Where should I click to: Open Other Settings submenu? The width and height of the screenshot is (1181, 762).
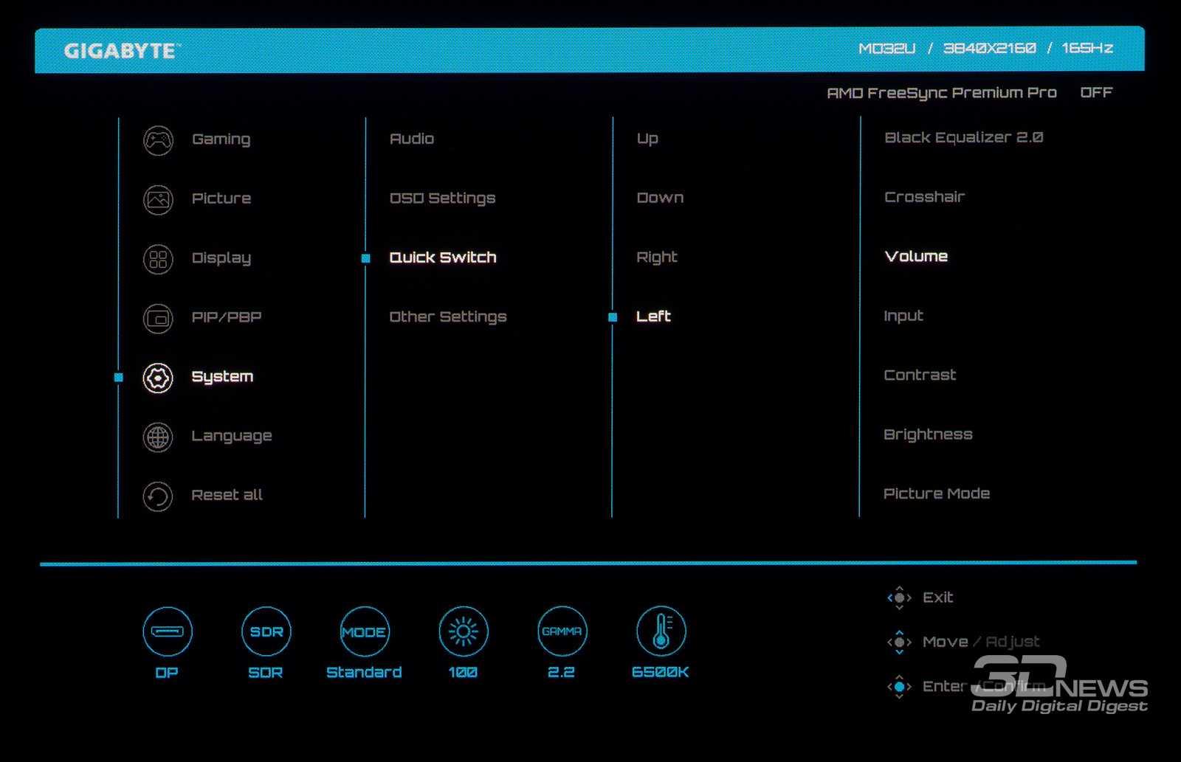(x=448, y=317)
